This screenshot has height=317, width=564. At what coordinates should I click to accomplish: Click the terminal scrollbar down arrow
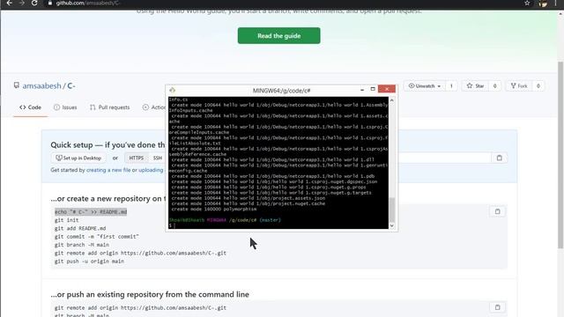pyautogui.click(x=391, y=225)
